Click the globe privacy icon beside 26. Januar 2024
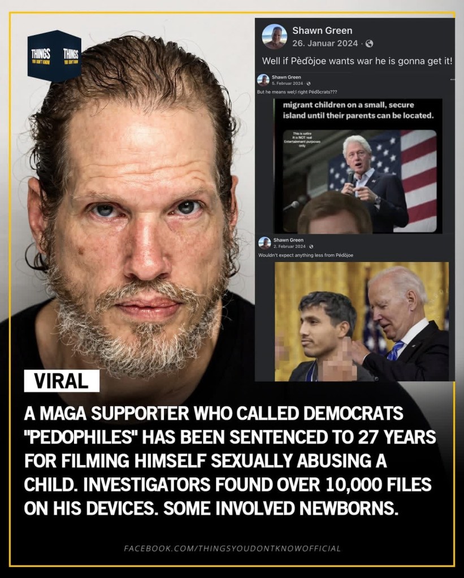Screen dimensions: 464x578 (x=369, y=44)
